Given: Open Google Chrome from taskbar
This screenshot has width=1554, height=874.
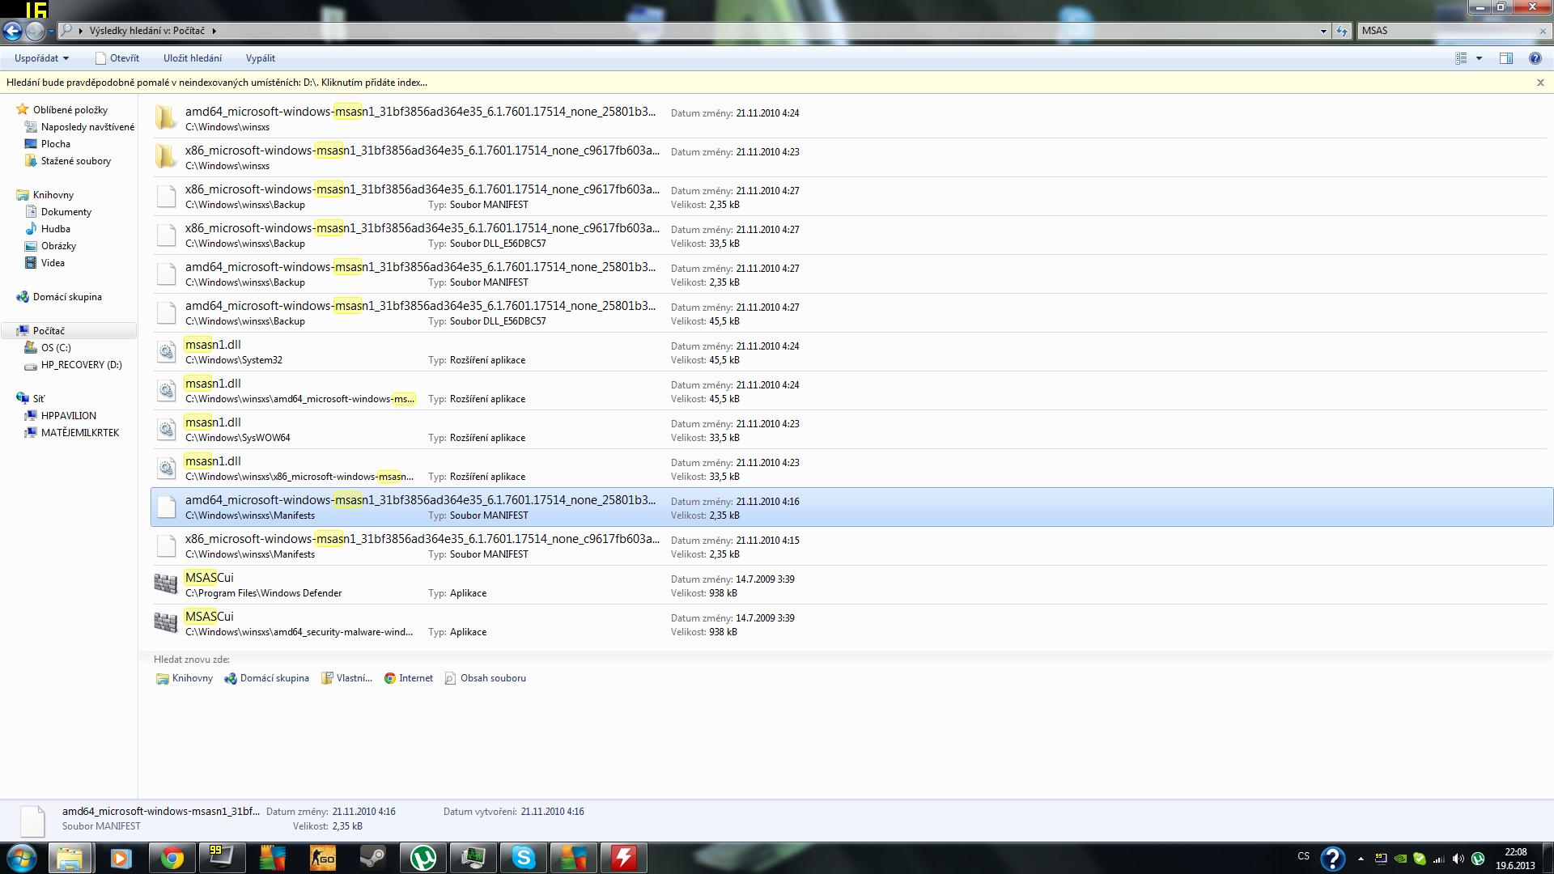Looking at the screenshot, I should click(172, 858).
